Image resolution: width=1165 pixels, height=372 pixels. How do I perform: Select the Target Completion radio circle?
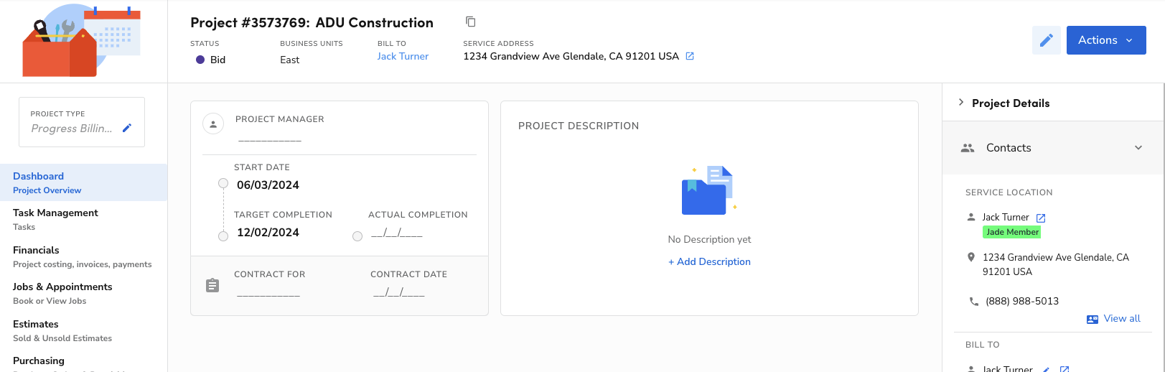223,236
